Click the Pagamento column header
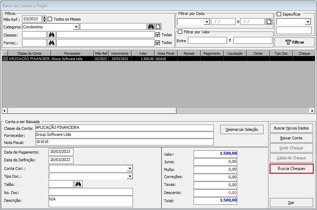This screenshot has width=317, height=210. [212, 54]
